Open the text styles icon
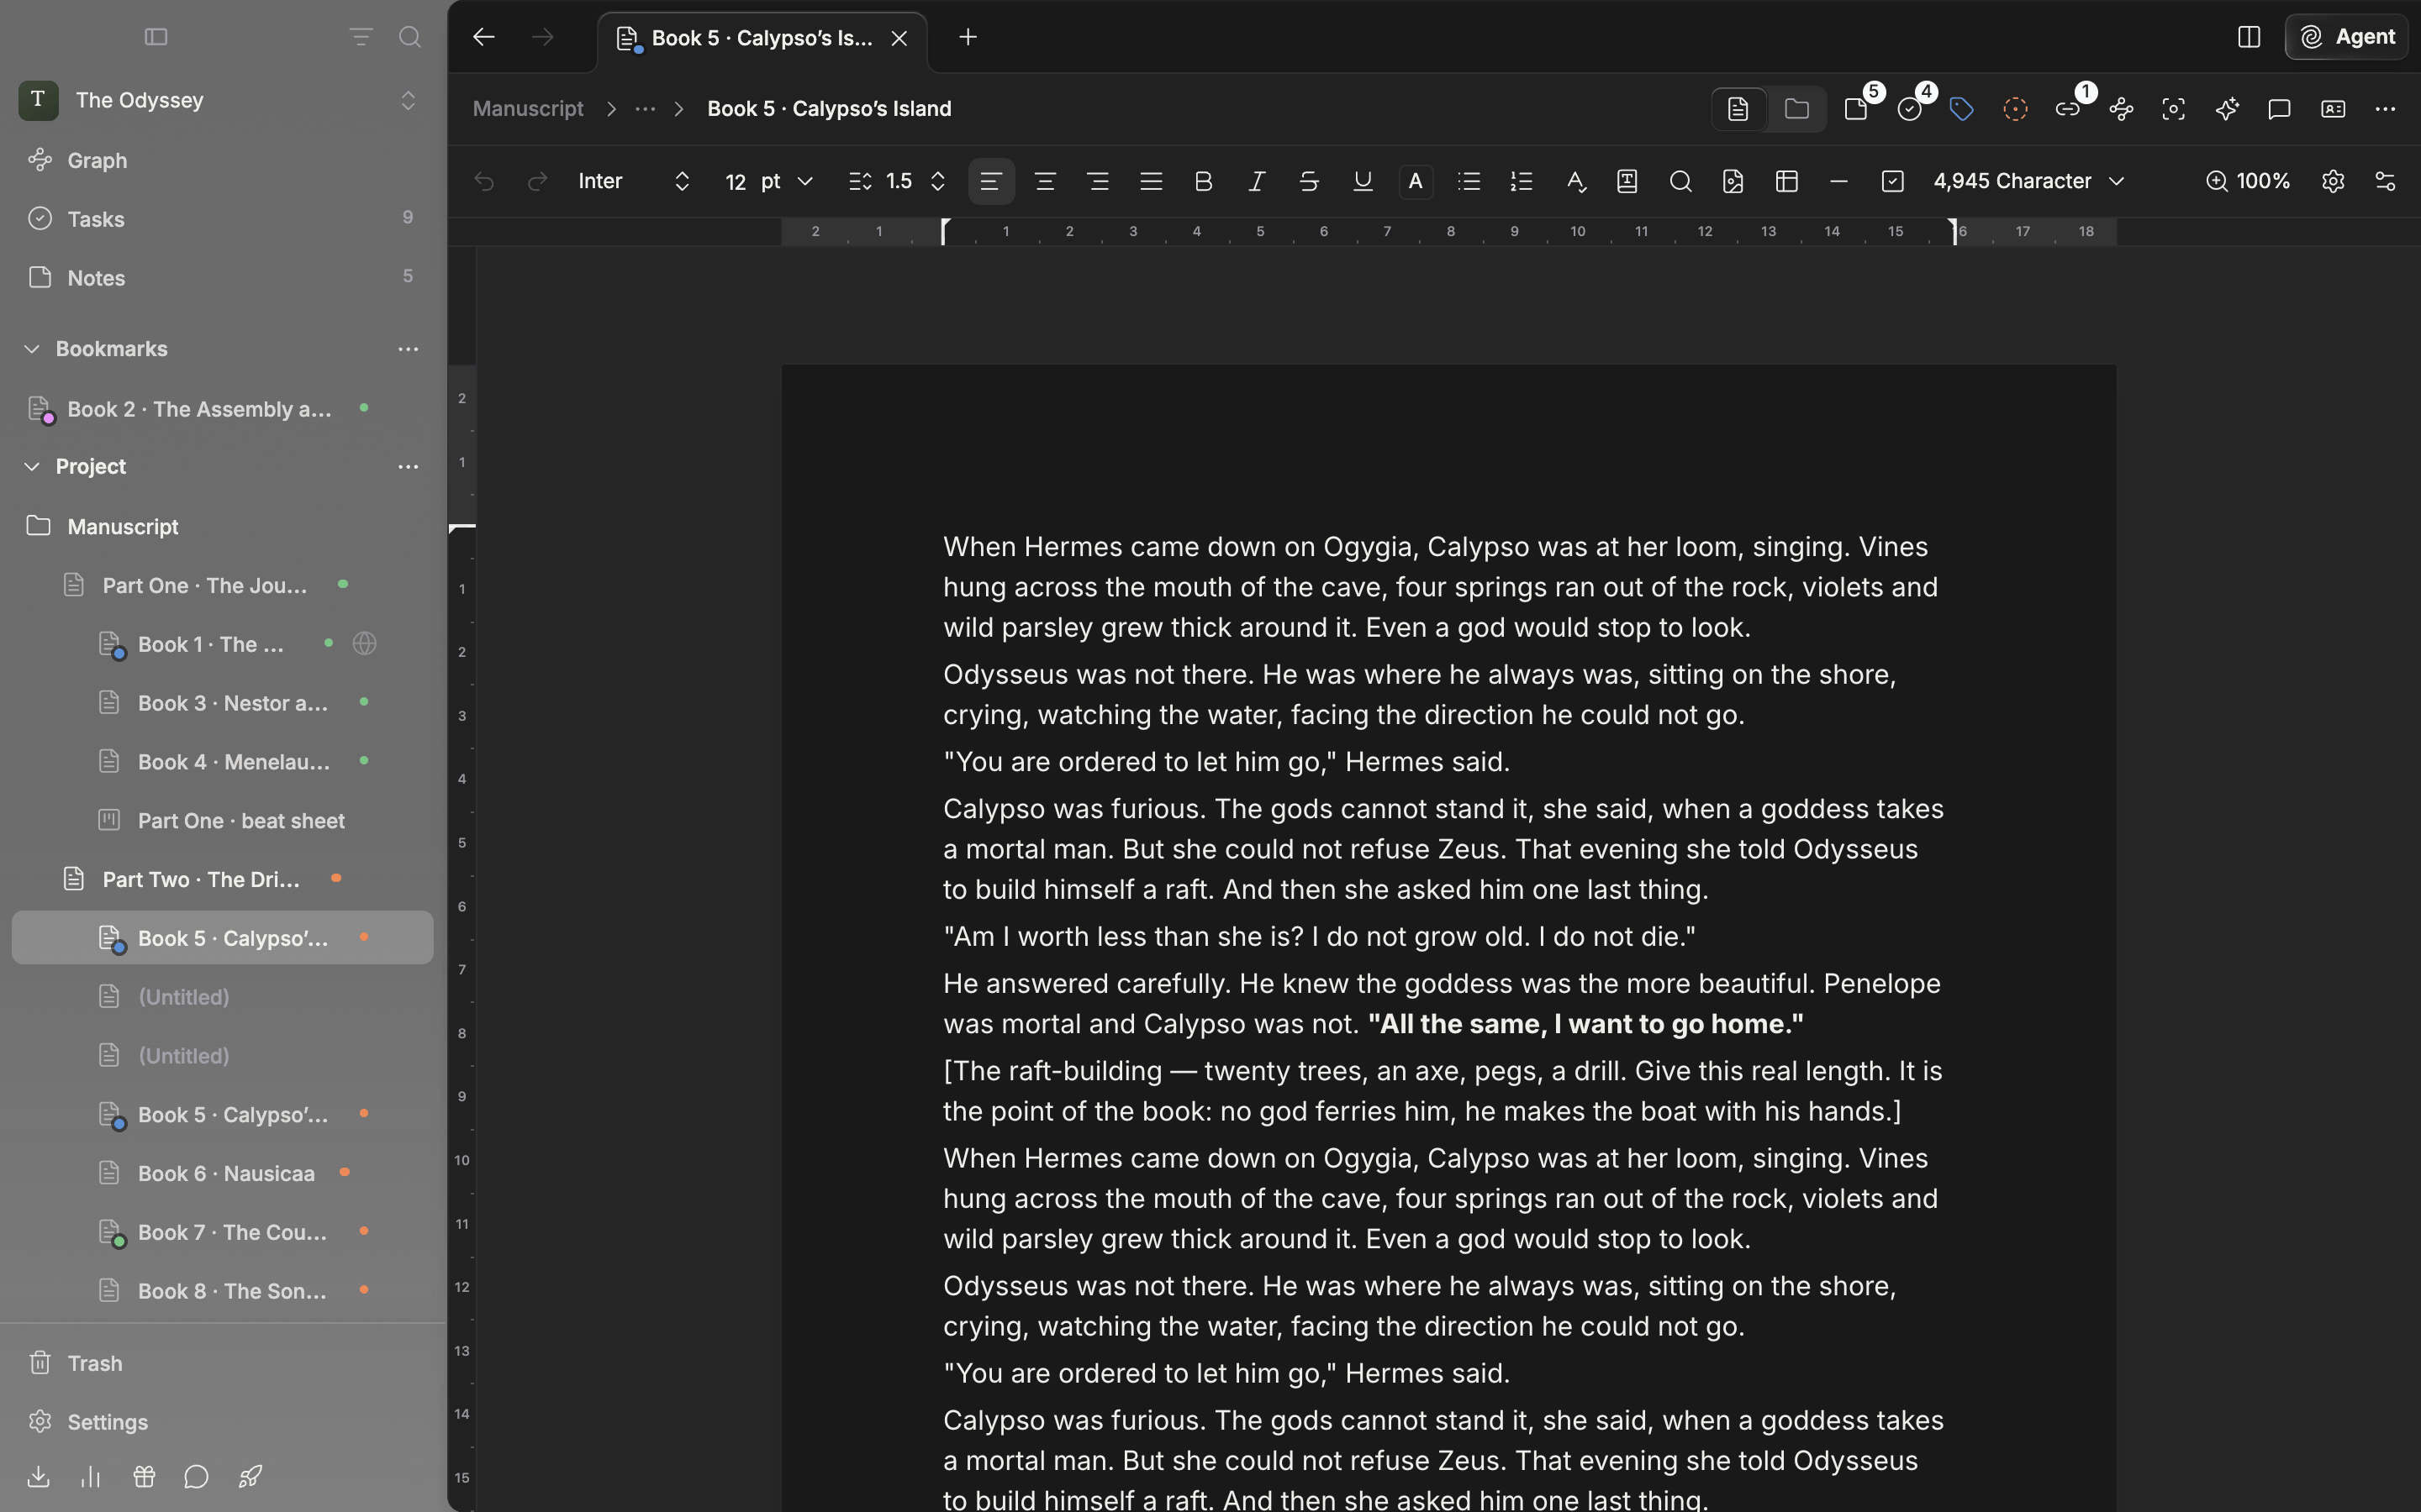Image resolution: width=2421 pixels, height=1512 pixels. pyautogui.click(x=1575, y=181)
